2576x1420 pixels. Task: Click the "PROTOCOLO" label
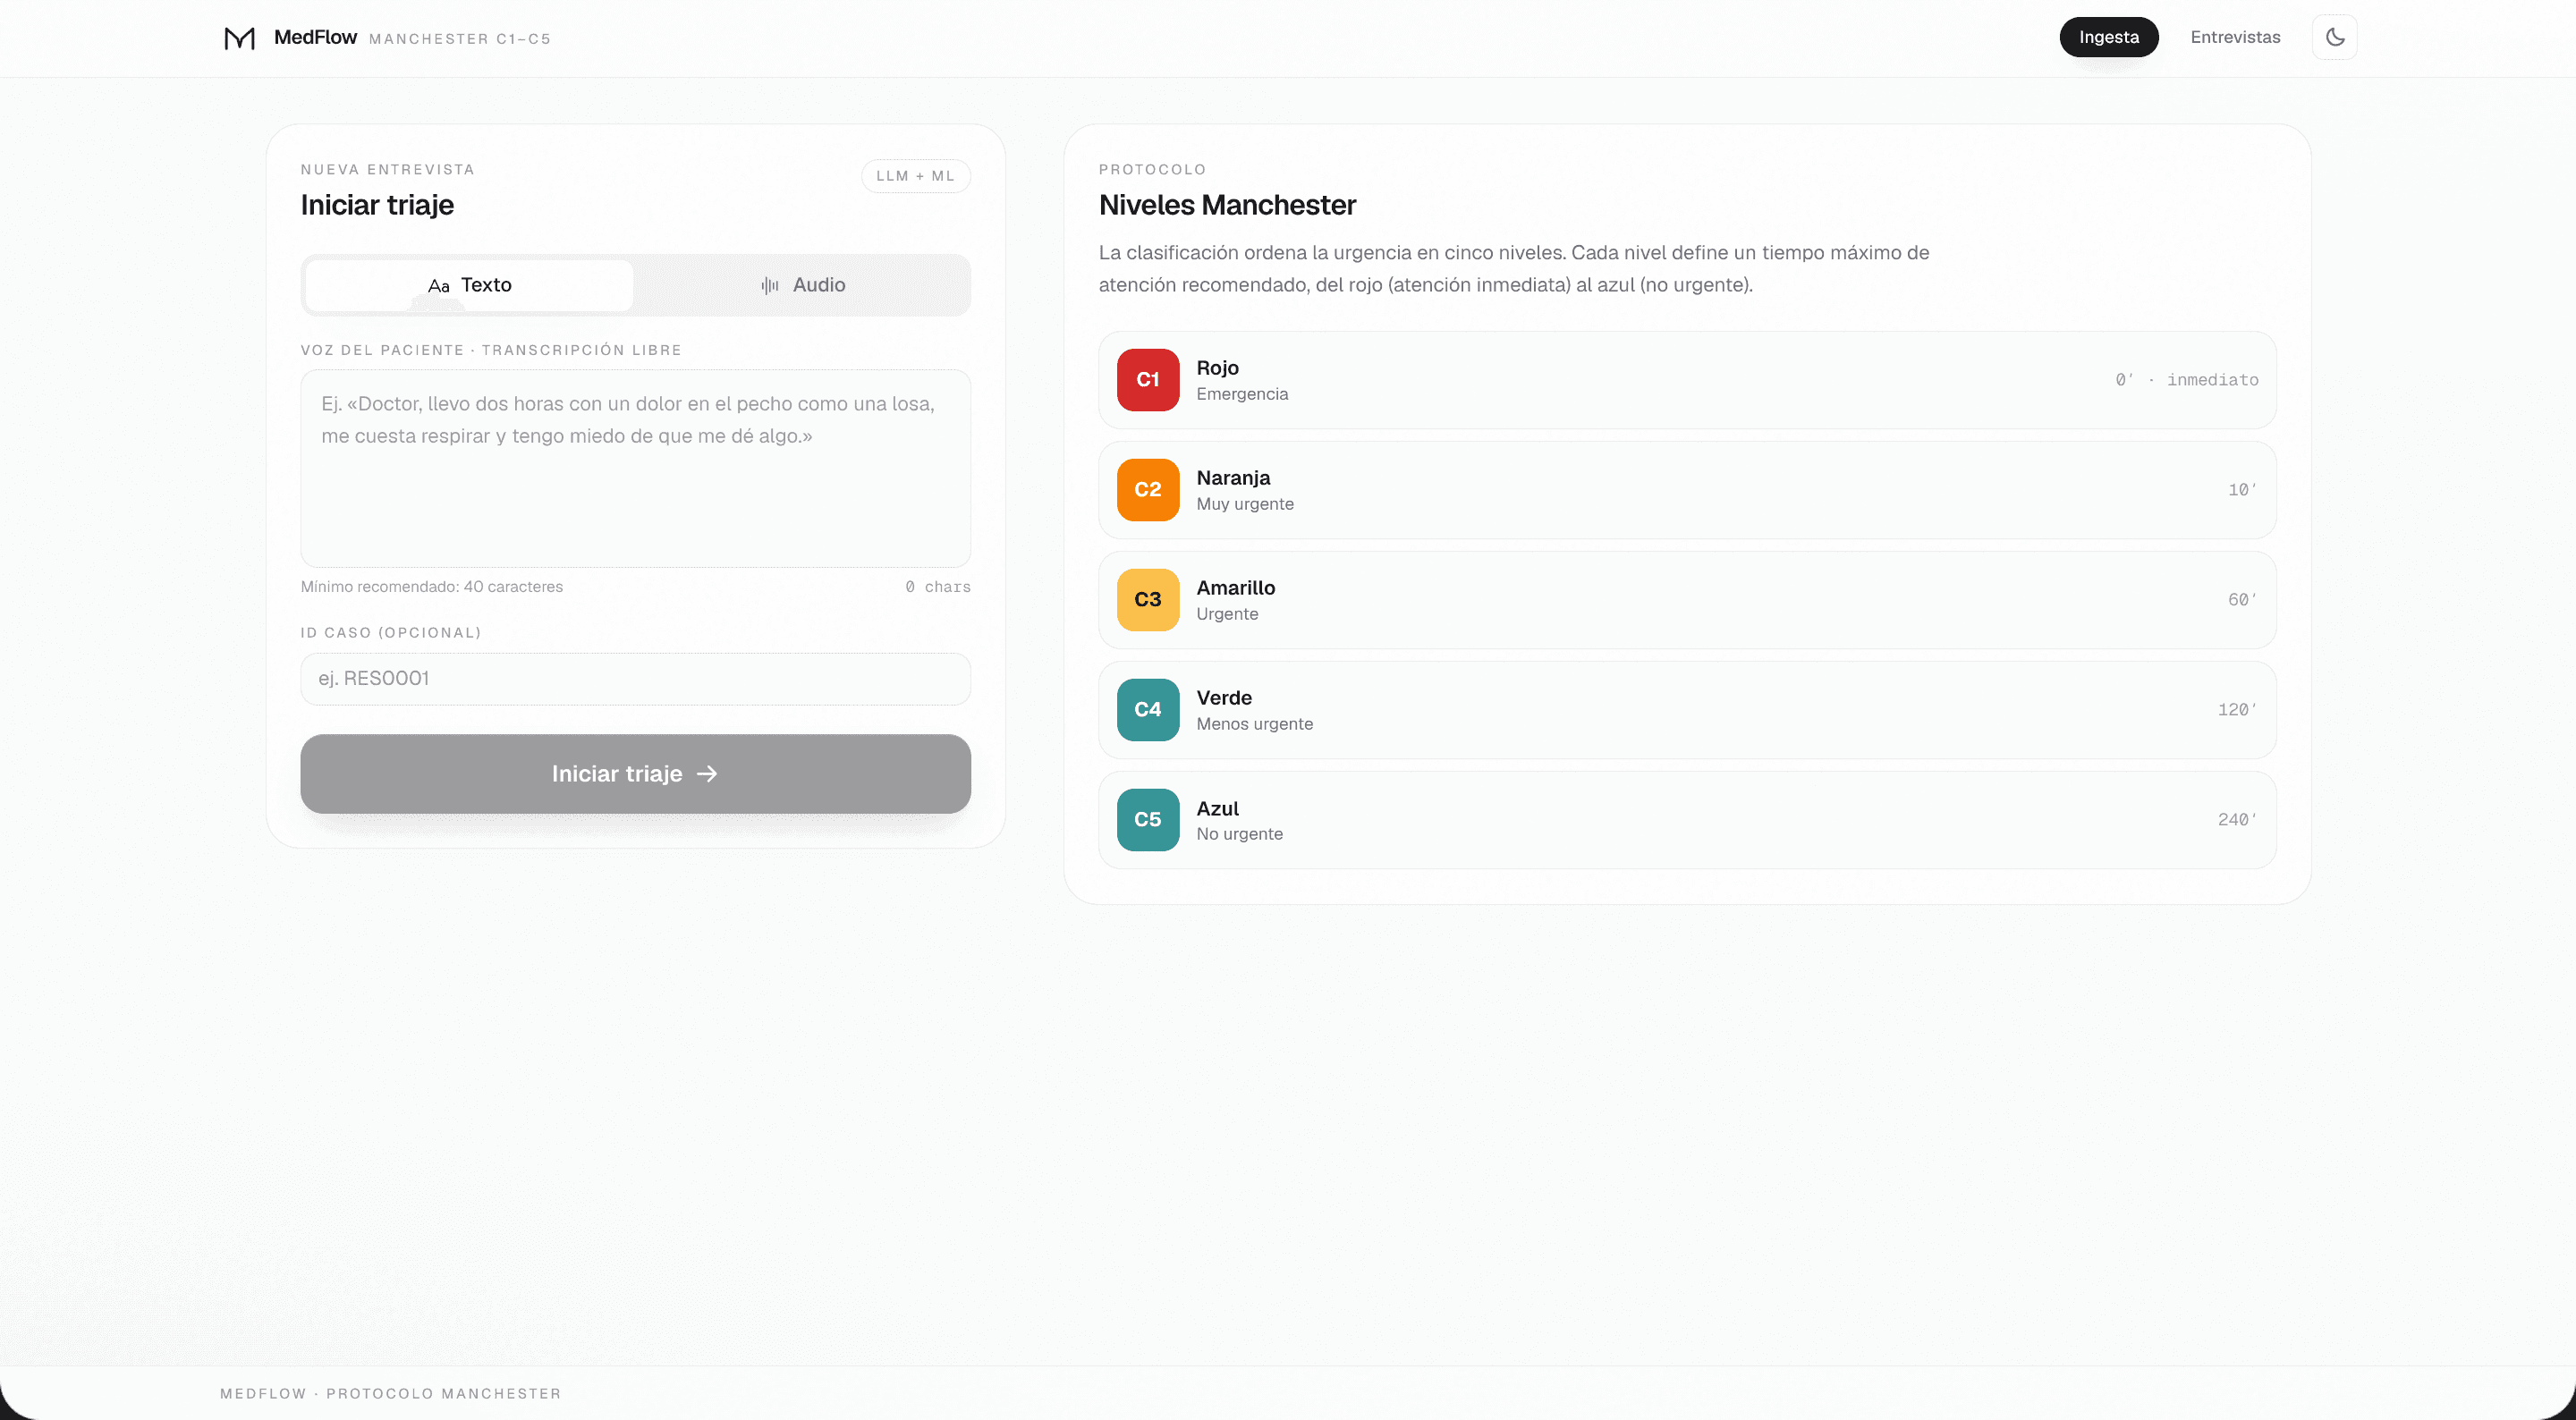[x=1152, y=170]
